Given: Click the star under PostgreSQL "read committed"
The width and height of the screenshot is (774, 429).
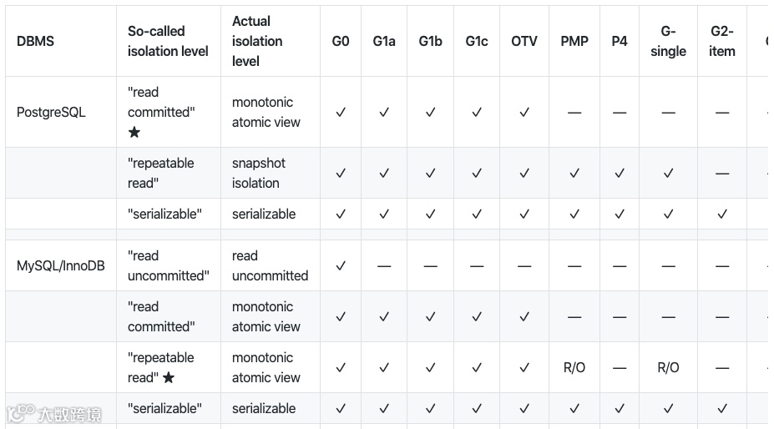Looking at the screenshot, I should coord(134,132).
